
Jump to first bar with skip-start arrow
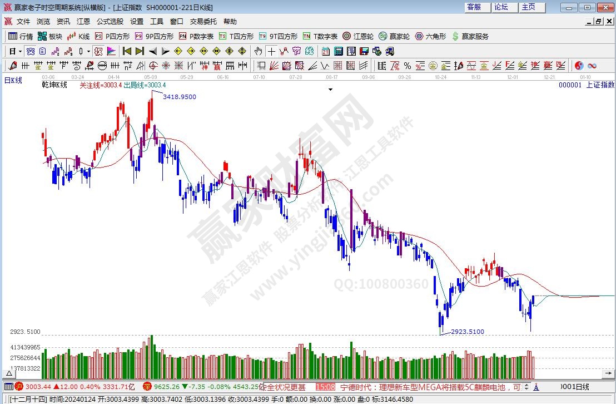127,51
